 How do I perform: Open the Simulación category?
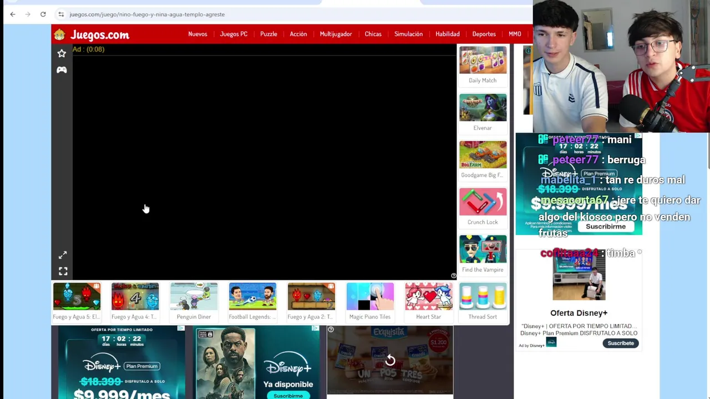[x=408, y=34]
